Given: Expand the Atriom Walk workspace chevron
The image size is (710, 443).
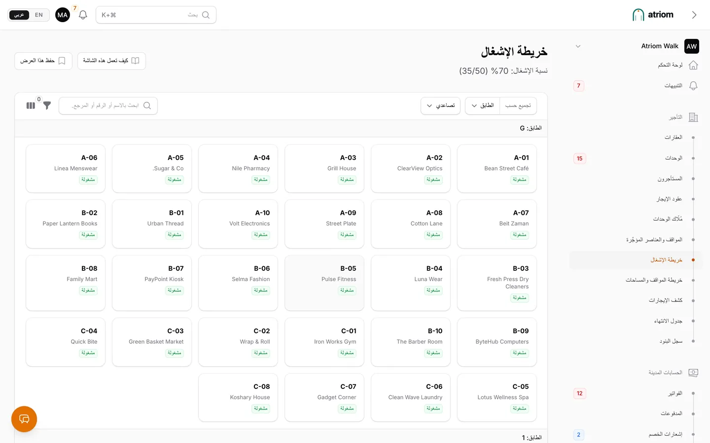Looking at the screenshot, I should pos(578,46).
